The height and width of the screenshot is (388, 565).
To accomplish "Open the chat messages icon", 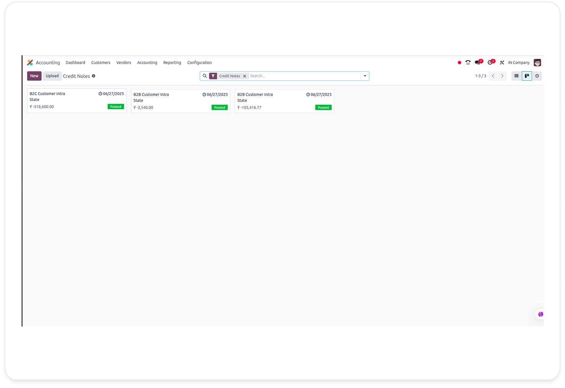I will pyautogui.click(x=477, y=63).
